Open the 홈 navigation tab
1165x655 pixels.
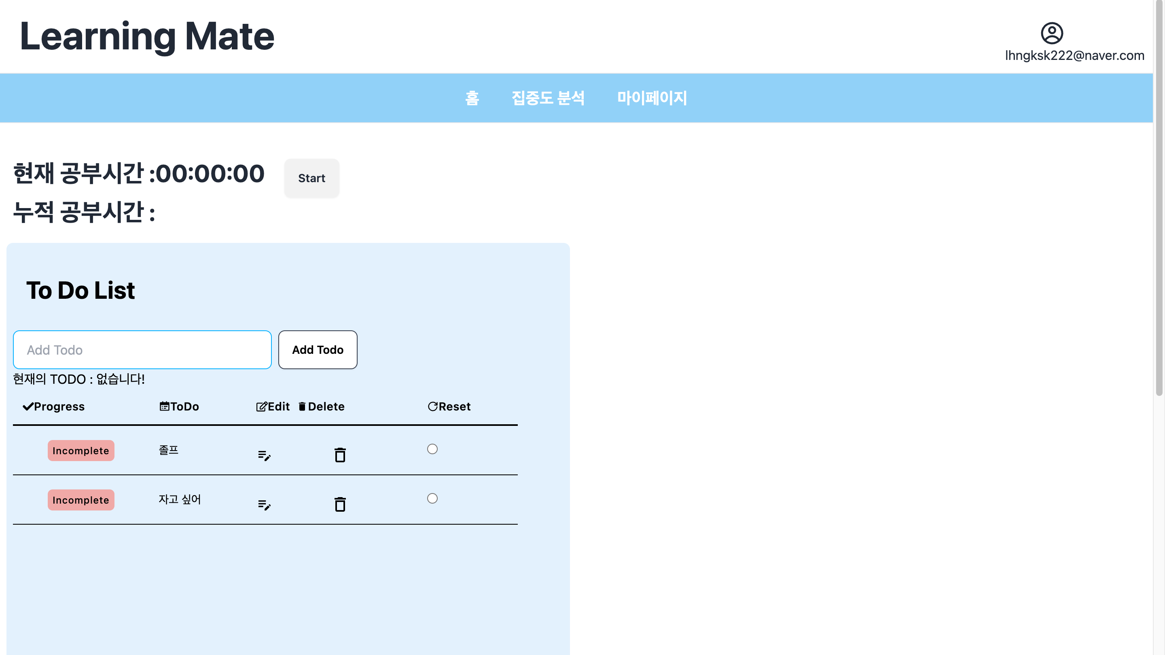coord(472,98)
